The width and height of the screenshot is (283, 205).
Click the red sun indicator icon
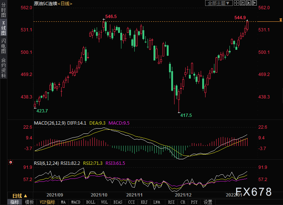click(11, 163)
